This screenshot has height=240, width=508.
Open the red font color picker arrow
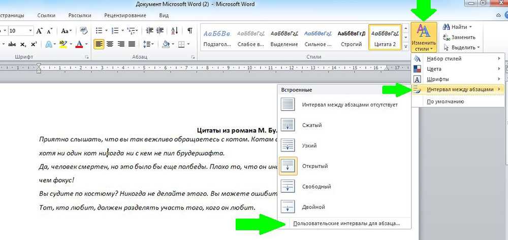[86, 45]
